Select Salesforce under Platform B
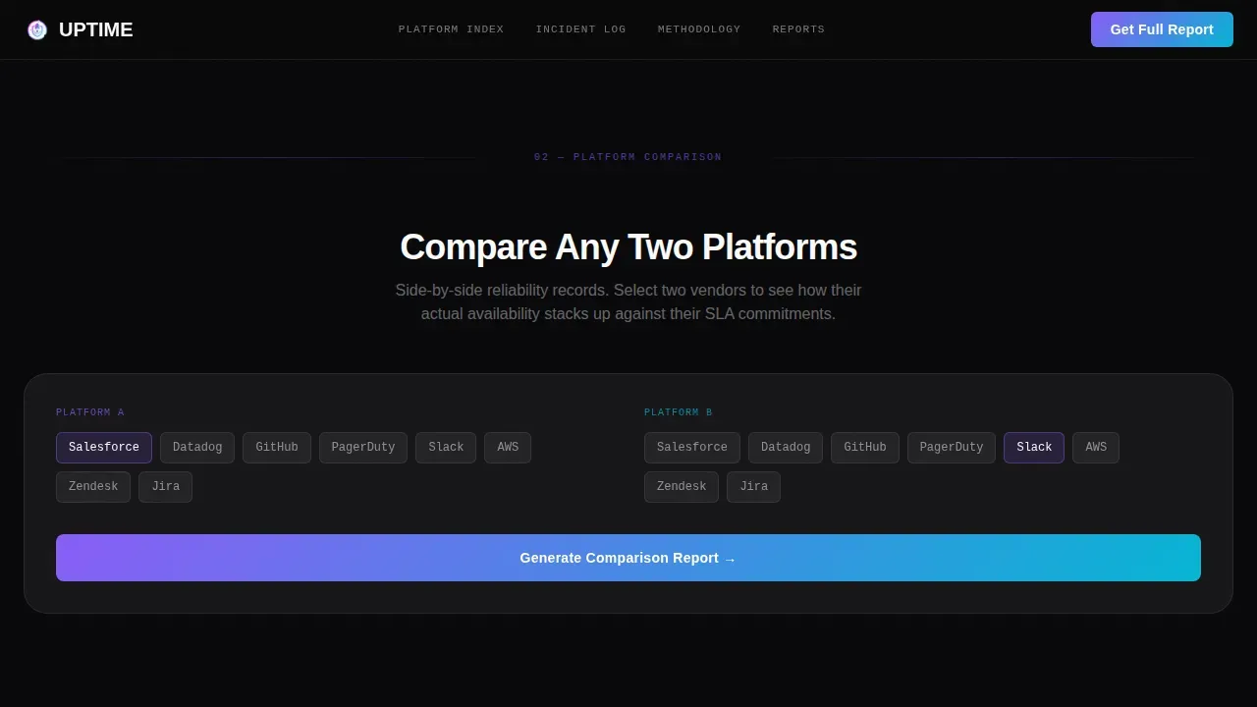Screen dimensions: 1257x707 (692, 448)
